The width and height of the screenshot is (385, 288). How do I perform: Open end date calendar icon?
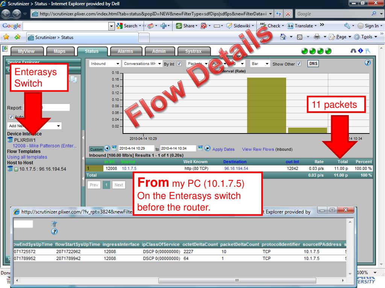click(200, 148)
